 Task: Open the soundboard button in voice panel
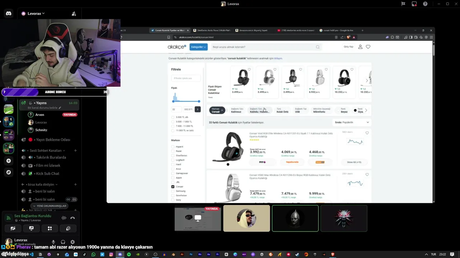coord(68,228)
